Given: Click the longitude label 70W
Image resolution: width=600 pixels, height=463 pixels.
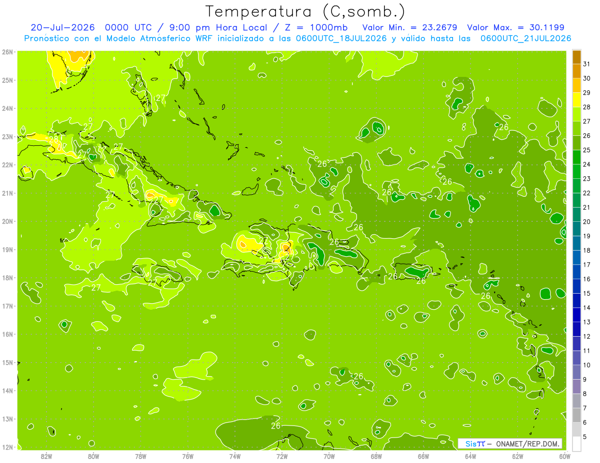Looking at the screenshot, I should click(329, 456).
